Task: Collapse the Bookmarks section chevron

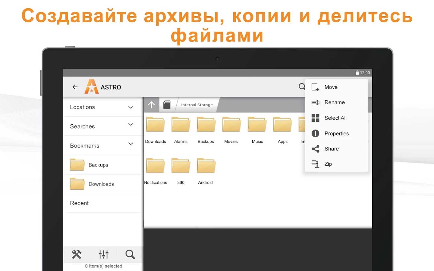Action: (131, 144)
